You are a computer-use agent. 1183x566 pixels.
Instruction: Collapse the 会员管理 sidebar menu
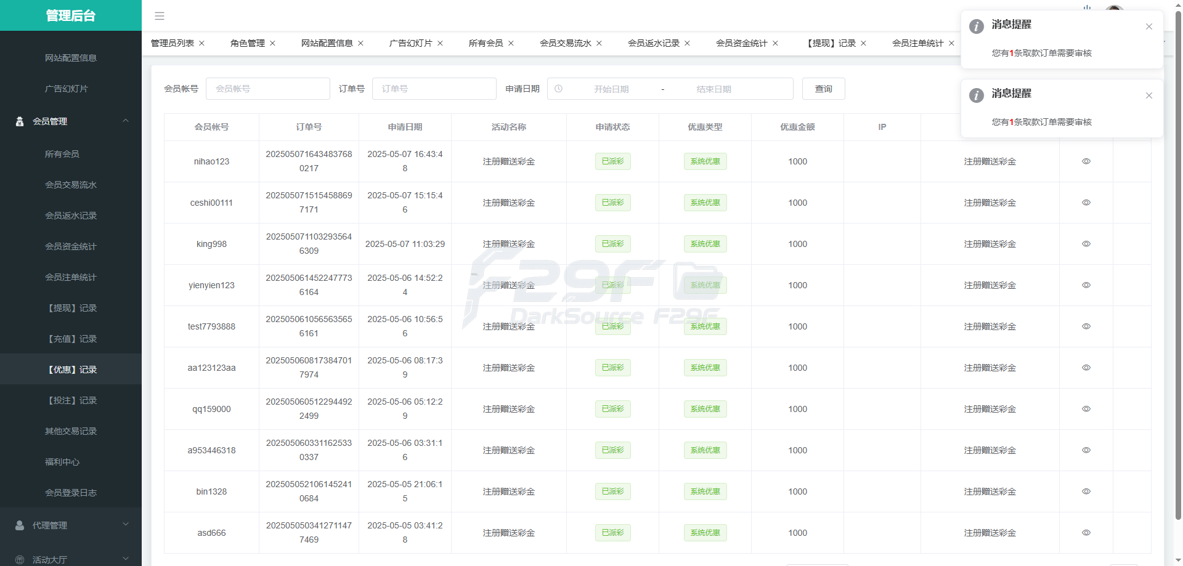[71, 121]
